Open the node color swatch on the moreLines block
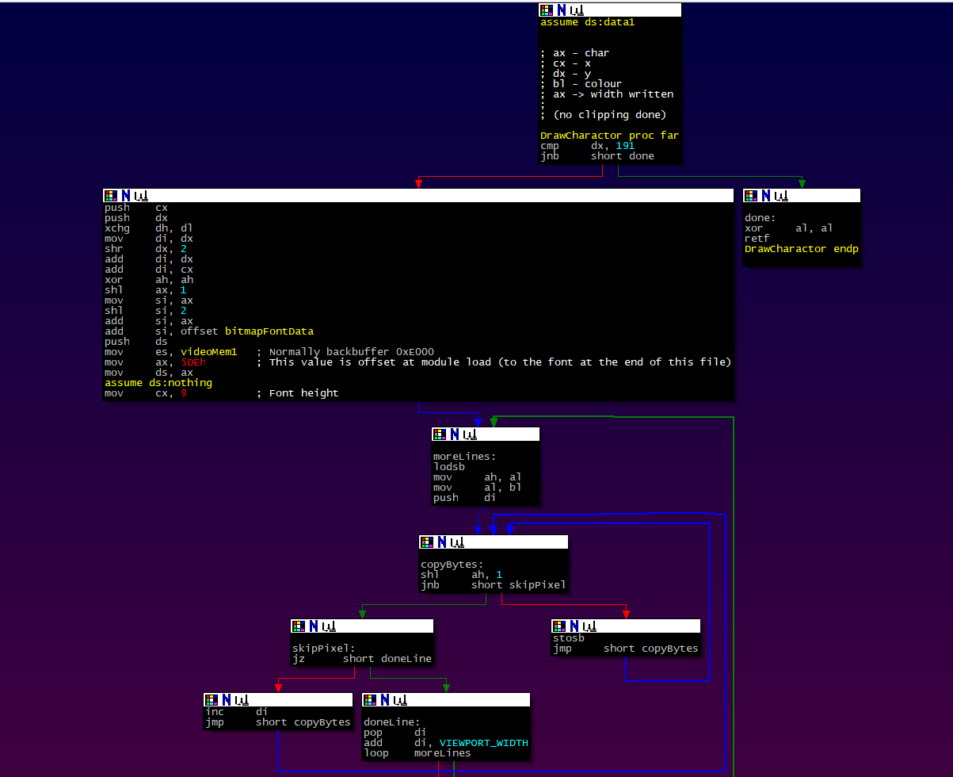This screenshot has width=953, height=777. click(x=439, y=434)
